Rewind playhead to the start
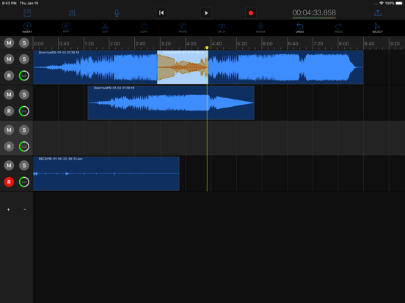405x303 pixels. [x=161, y=13]
